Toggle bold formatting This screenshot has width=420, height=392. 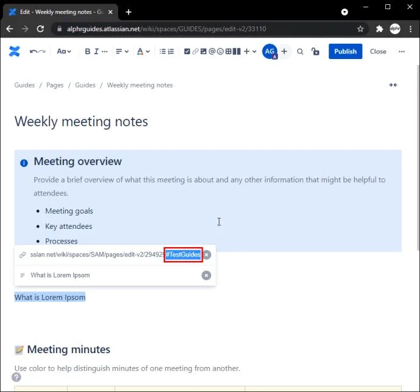88,52
